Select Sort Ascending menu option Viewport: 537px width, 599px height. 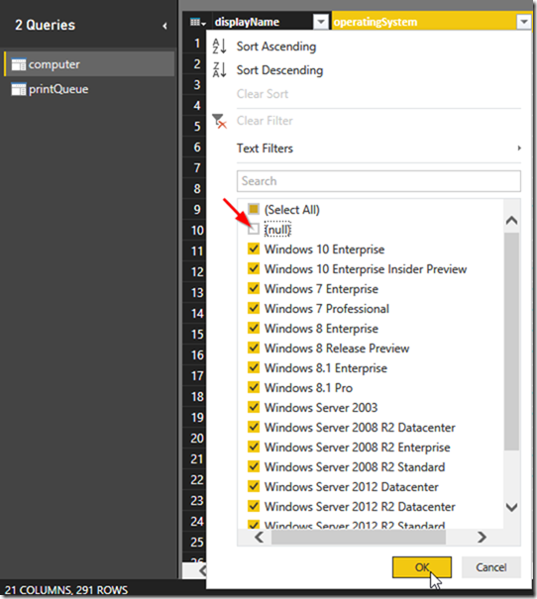(x=276, y=47)
